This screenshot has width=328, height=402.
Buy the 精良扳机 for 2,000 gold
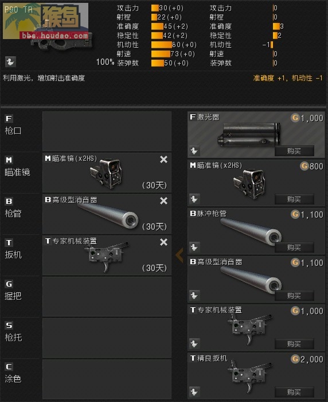[294, 392]
